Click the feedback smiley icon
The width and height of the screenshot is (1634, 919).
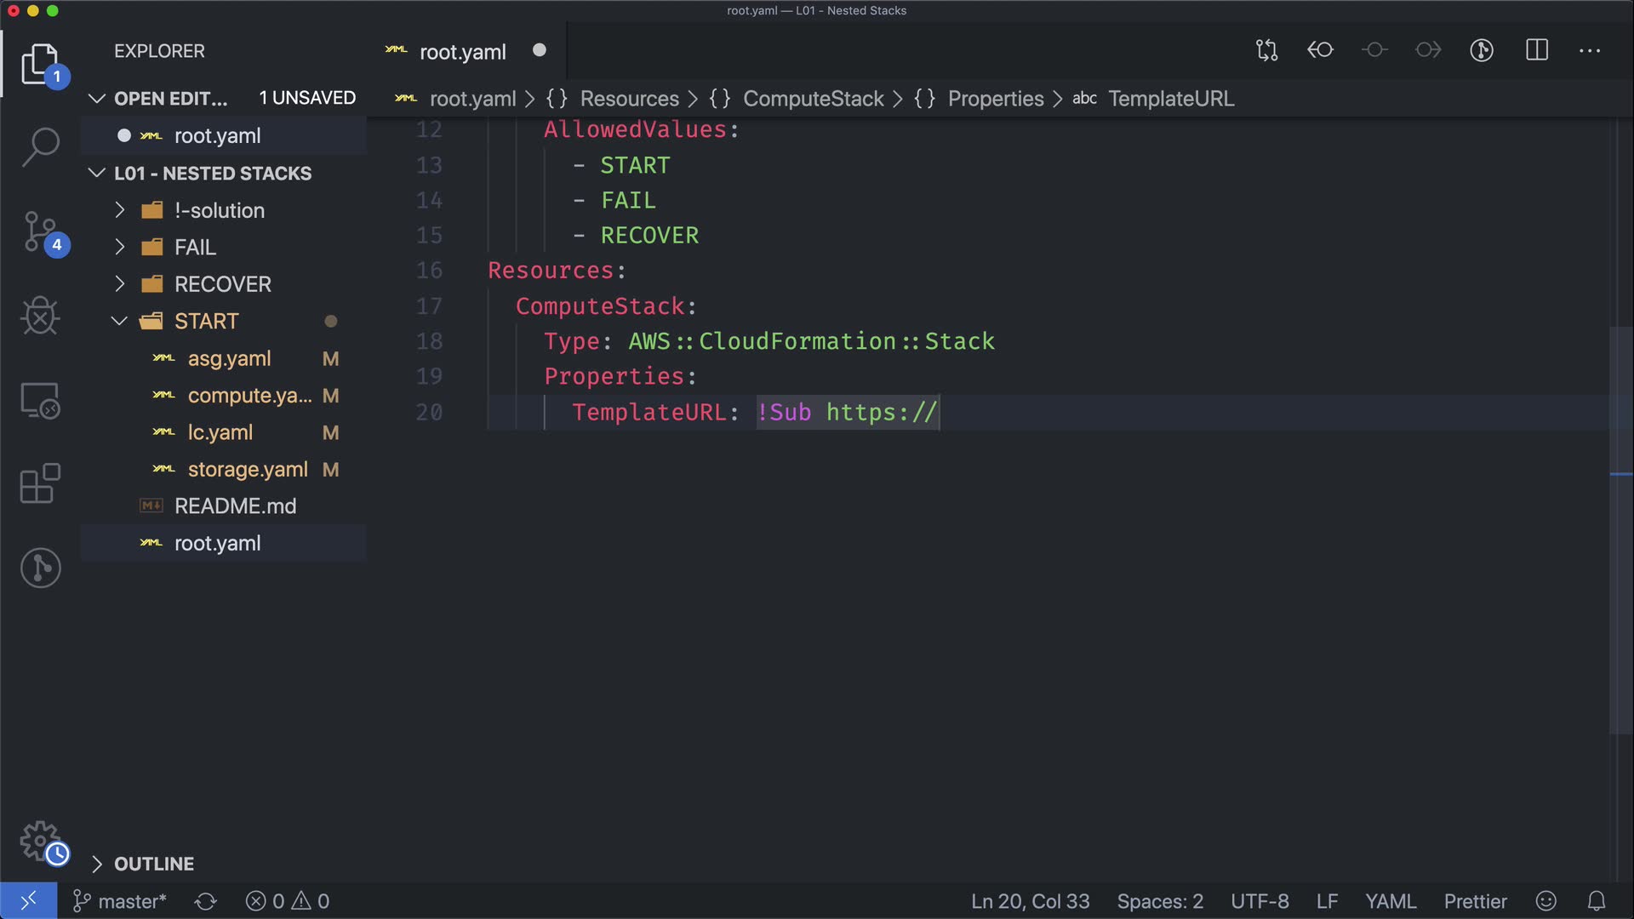tap(1546, 901)
